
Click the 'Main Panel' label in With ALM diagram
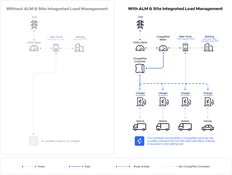(x=186, y=37)
